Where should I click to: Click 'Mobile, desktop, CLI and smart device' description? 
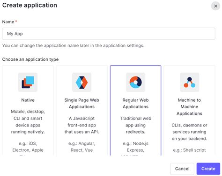(28, 122)
